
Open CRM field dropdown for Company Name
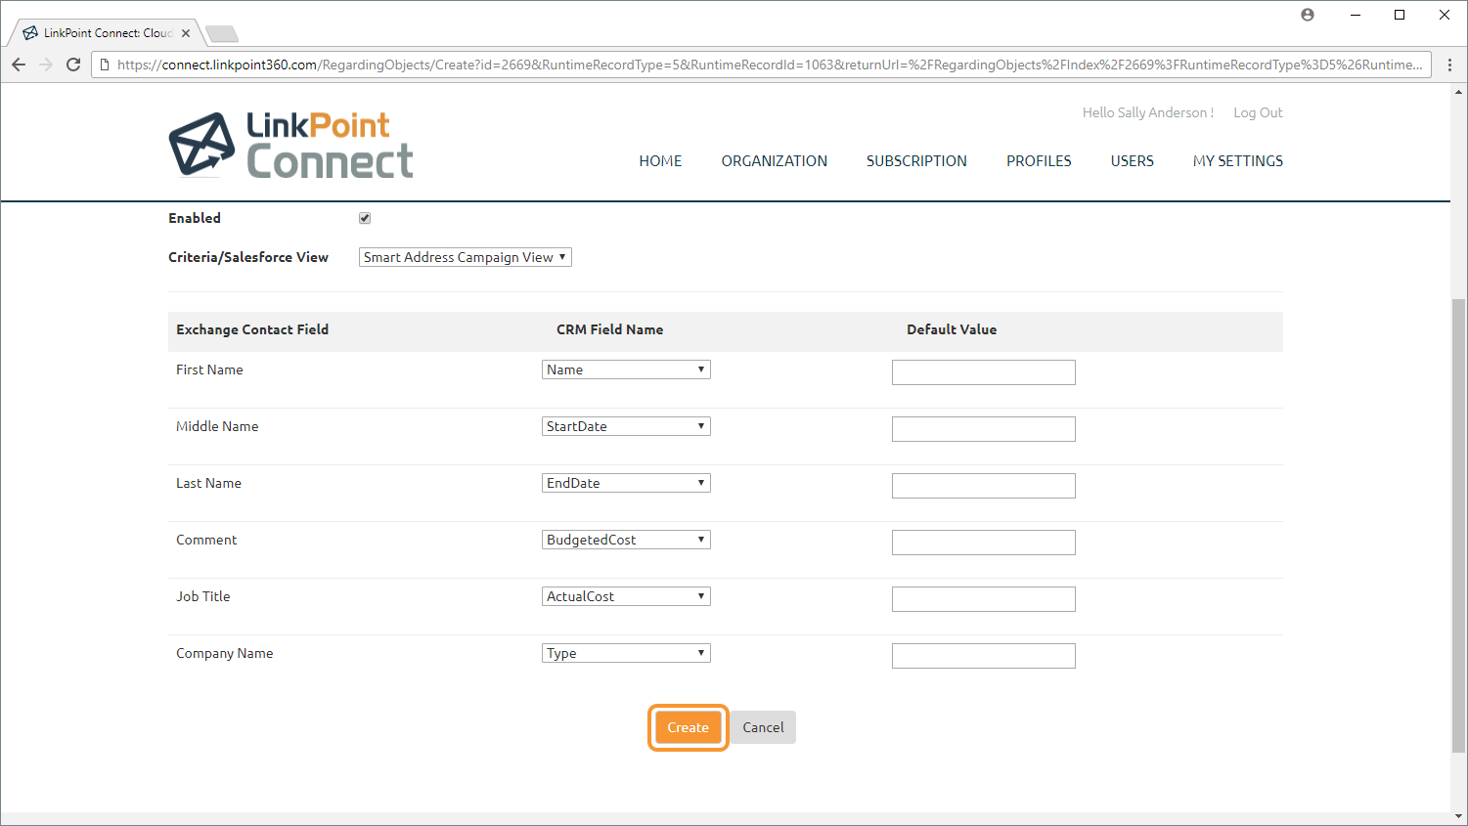point(626,653)
